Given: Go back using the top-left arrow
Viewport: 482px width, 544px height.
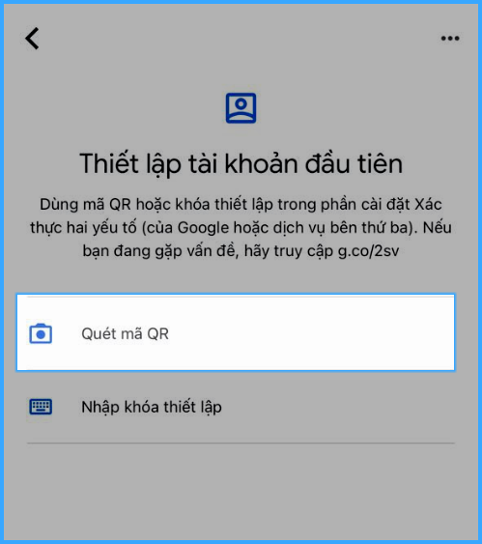Looking at the screenshot, I should [x=32, y=38].
